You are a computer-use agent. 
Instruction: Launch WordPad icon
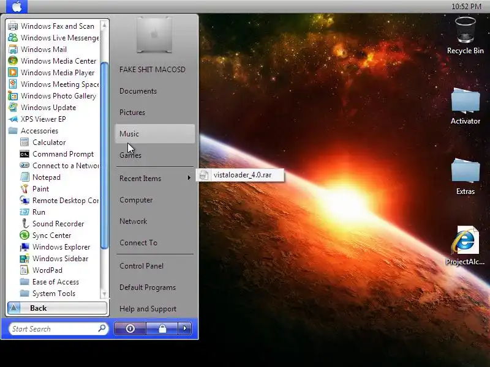tap(24, 270)
